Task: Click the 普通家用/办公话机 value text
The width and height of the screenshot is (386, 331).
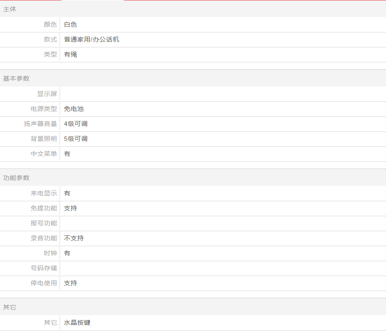Action: click(x=92, y=40)
